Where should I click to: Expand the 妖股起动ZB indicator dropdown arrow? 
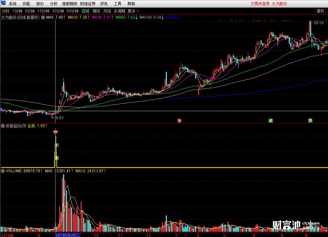(3, 126)
